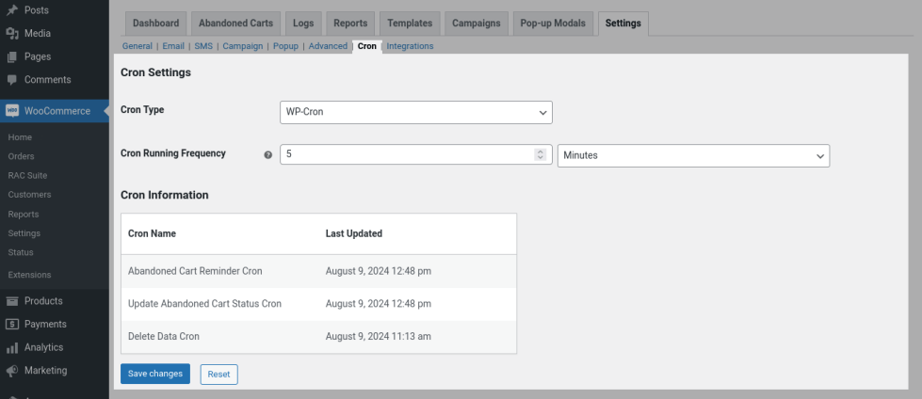Click the Save changes button
Viewport: 922px width, 399px height.
click(155, 374)
